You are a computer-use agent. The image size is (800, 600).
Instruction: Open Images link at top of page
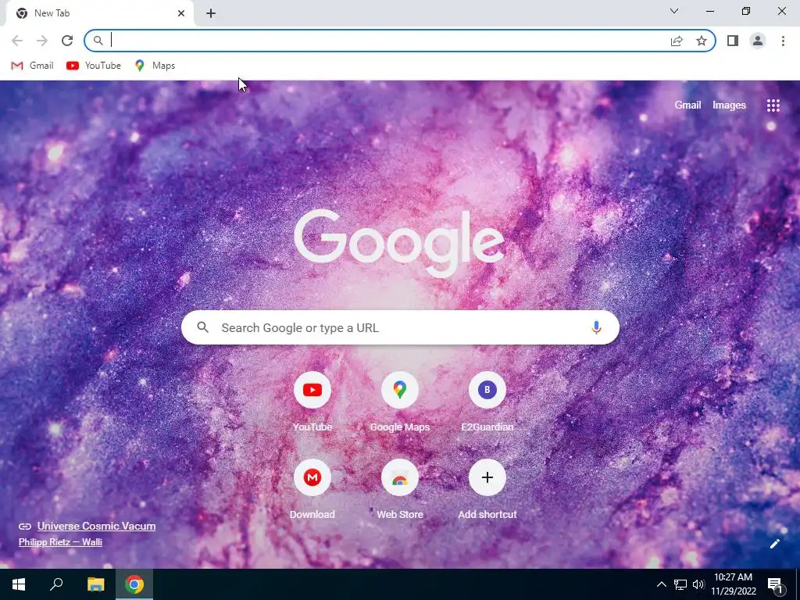point(729,105)
